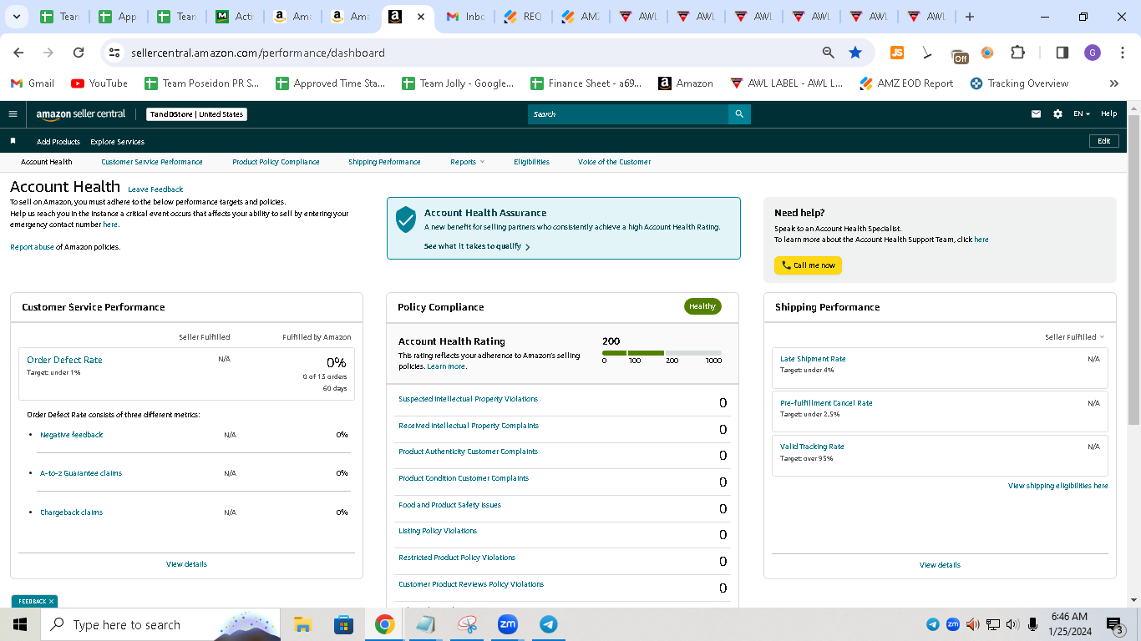Open the Tracking Overview bookmark
This screenshot has height=641, width=1141.
tap(1019, 83)
